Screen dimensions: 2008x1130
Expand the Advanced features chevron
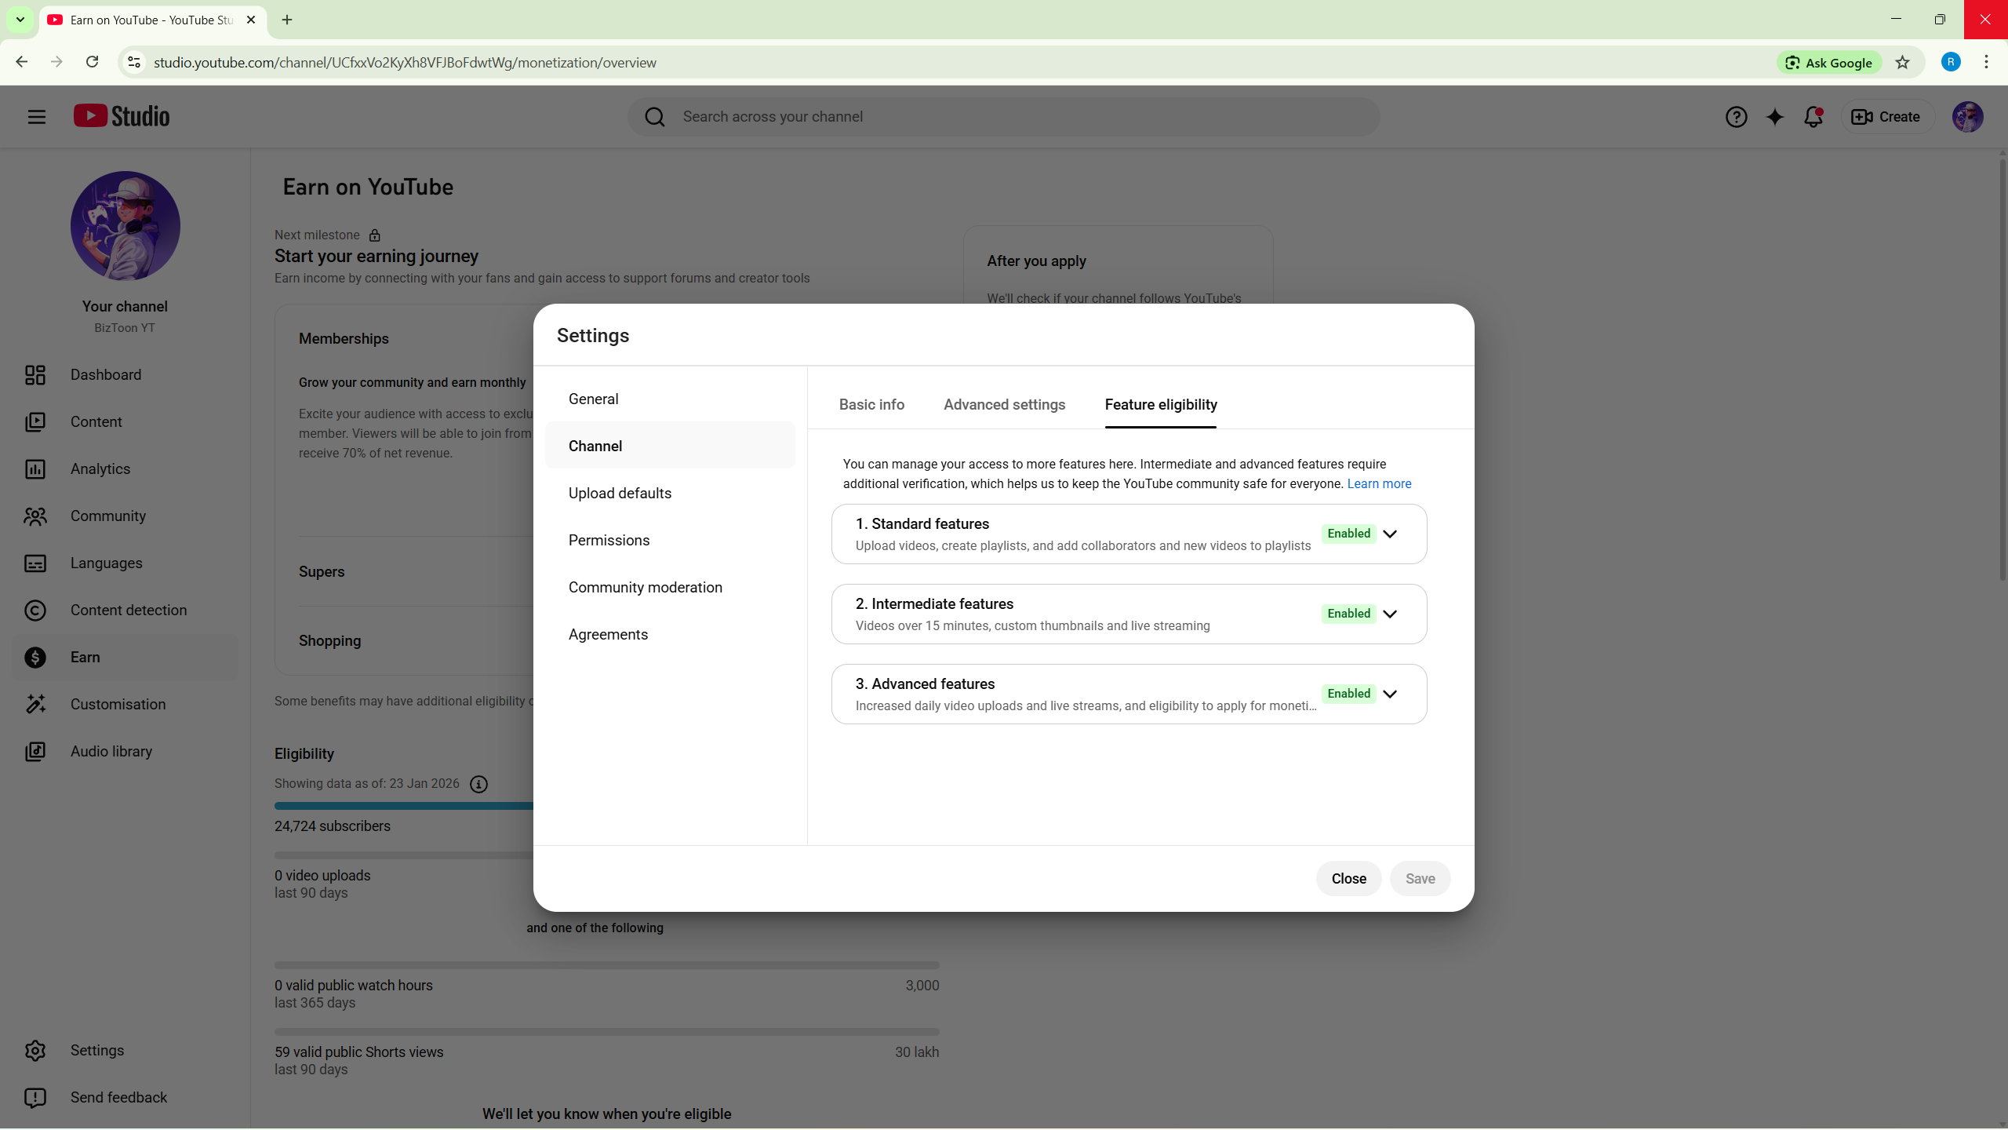tap(1390, 694)
